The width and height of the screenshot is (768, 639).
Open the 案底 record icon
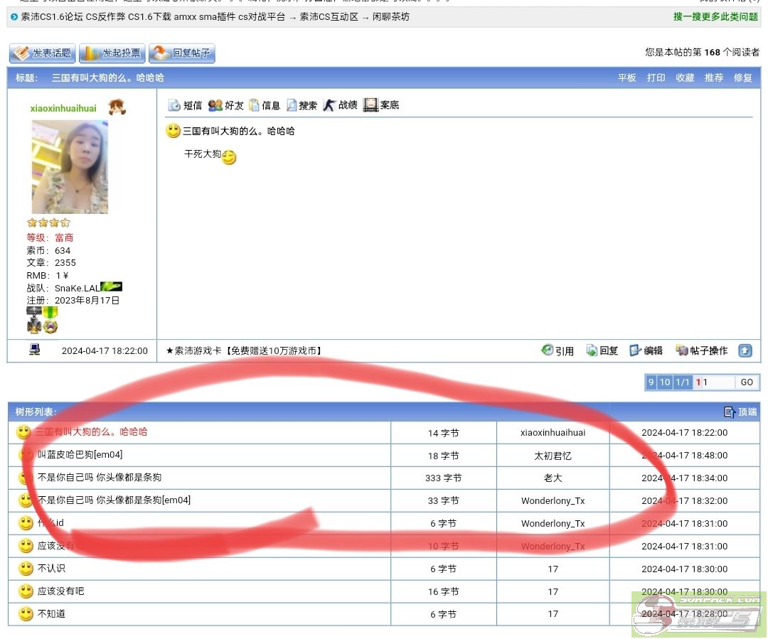pos(370,105)
